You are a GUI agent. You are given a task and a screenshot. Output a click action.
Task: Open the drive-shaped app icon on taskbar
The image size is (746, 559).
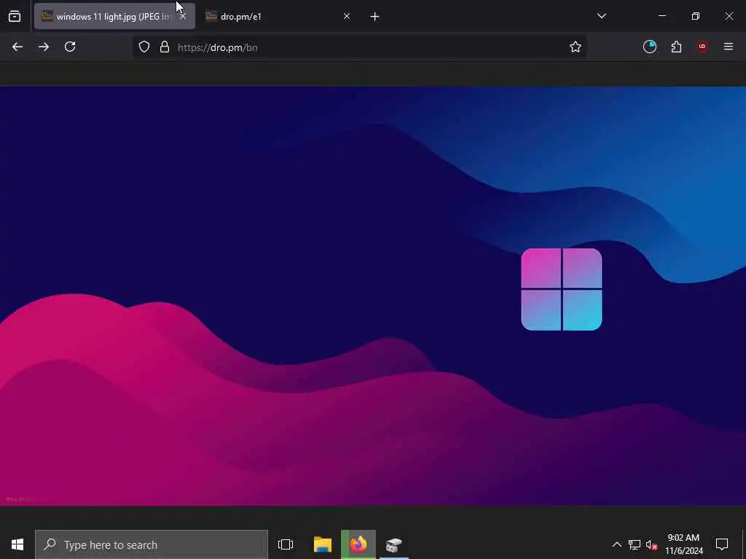click(394, 544)
